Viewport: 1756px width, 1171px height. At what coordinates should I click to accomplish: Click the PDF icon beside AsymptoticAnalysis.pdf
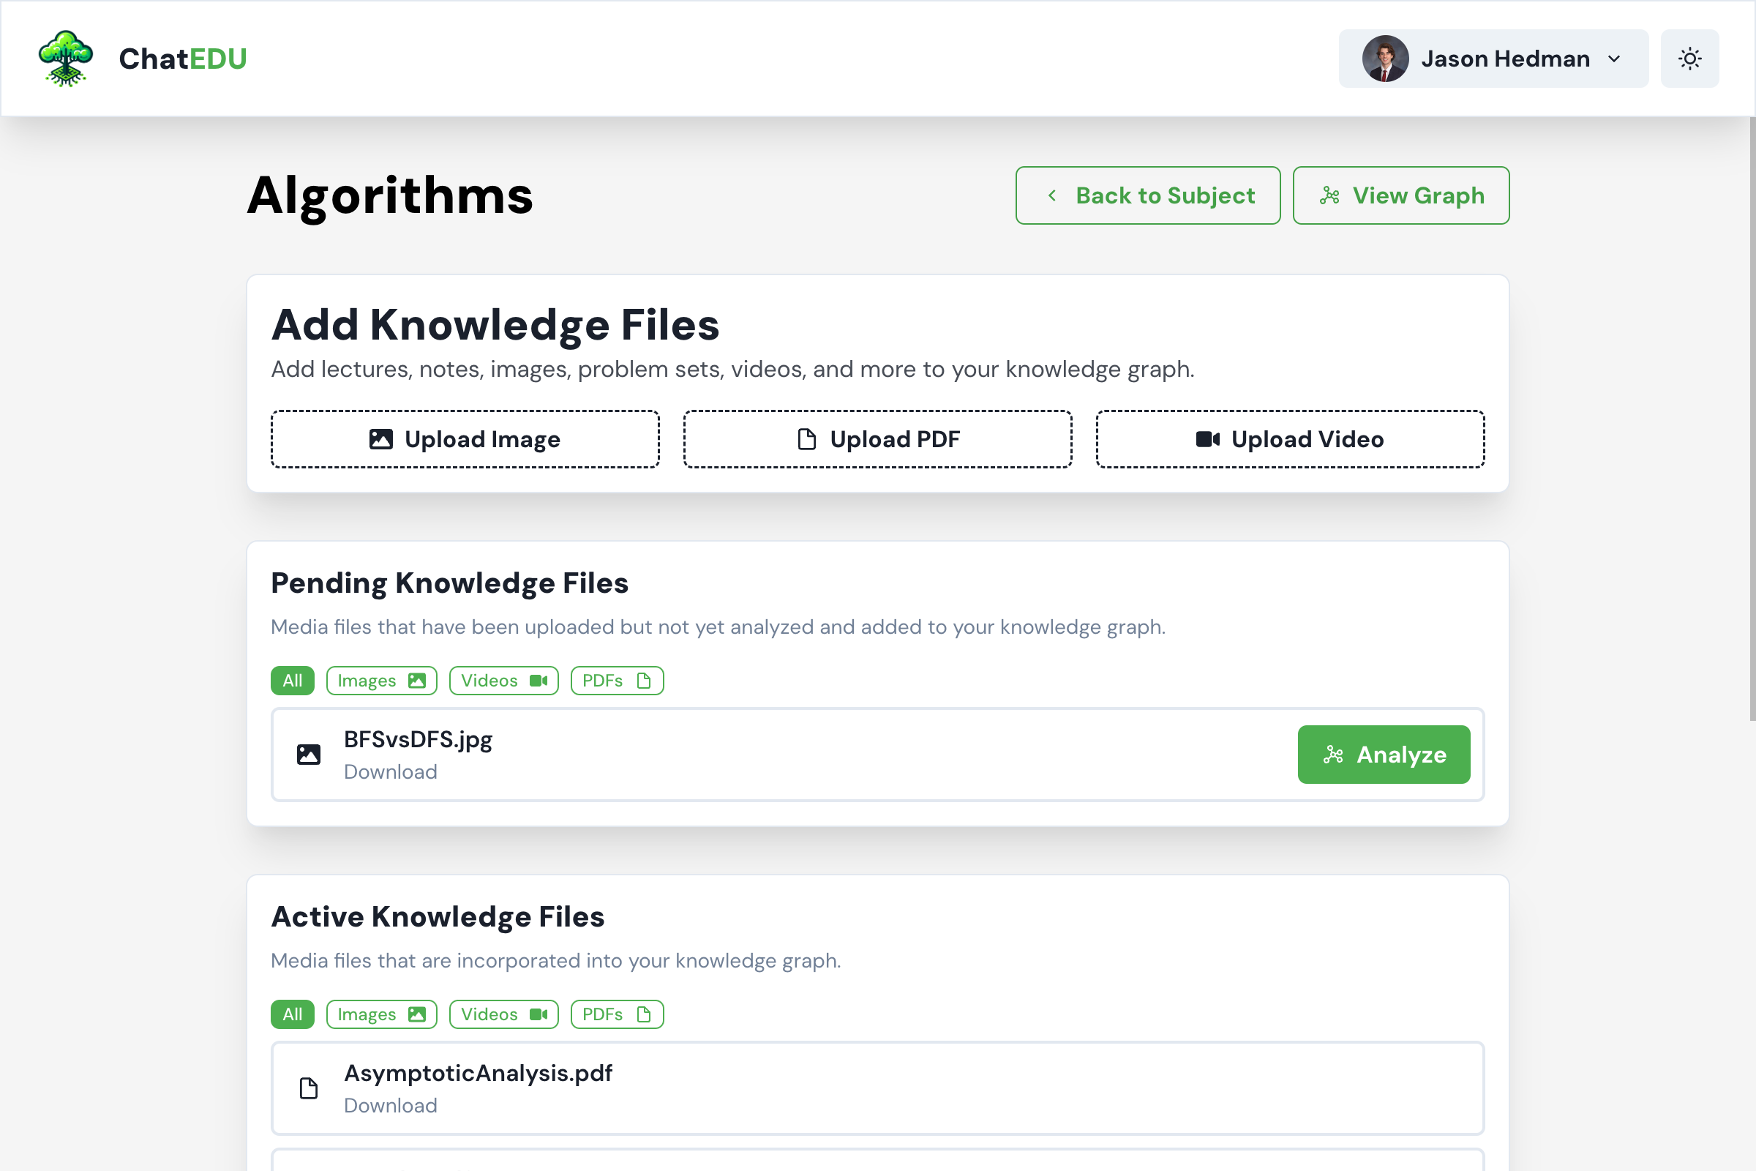[308, 1088]
